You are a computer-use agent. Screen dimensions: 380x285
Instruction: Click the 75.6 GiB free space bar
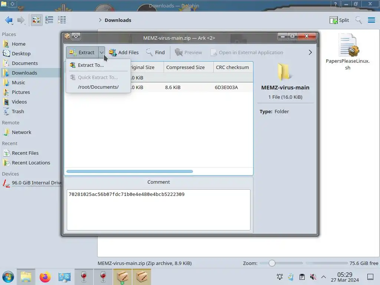tap(327, 263)
